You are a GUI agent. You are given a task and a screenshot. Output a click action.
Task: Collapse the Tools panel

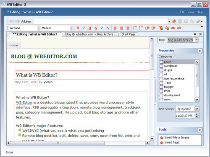tap(199, 130)
